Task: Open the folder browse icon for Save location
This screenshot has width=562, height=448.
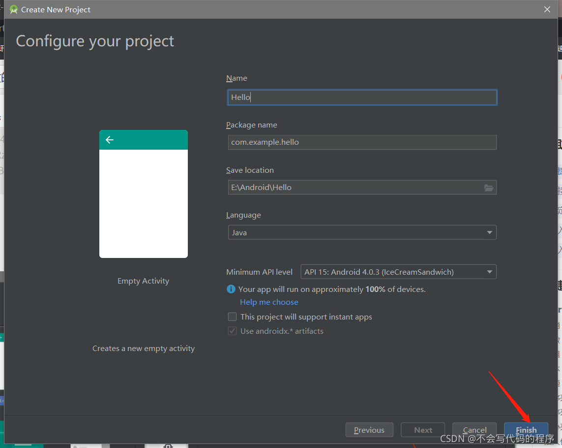Action: [x=489, y=188]
